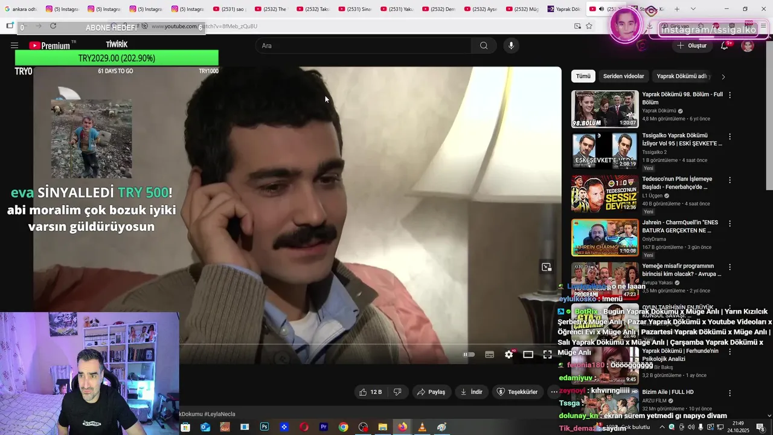Image resolution: width=773 pixels, height=435 pixels.
Task: Launch Premiere Pro from taskbar
Action: coord(324,427)
